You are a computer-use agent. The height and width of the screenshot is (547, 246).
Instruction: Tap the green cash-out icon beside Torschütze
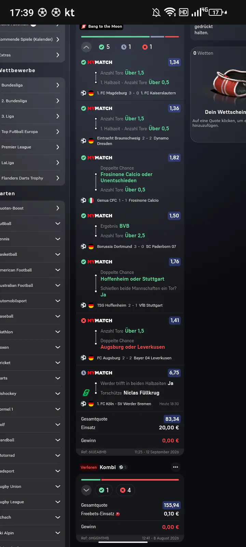(86, 393)
